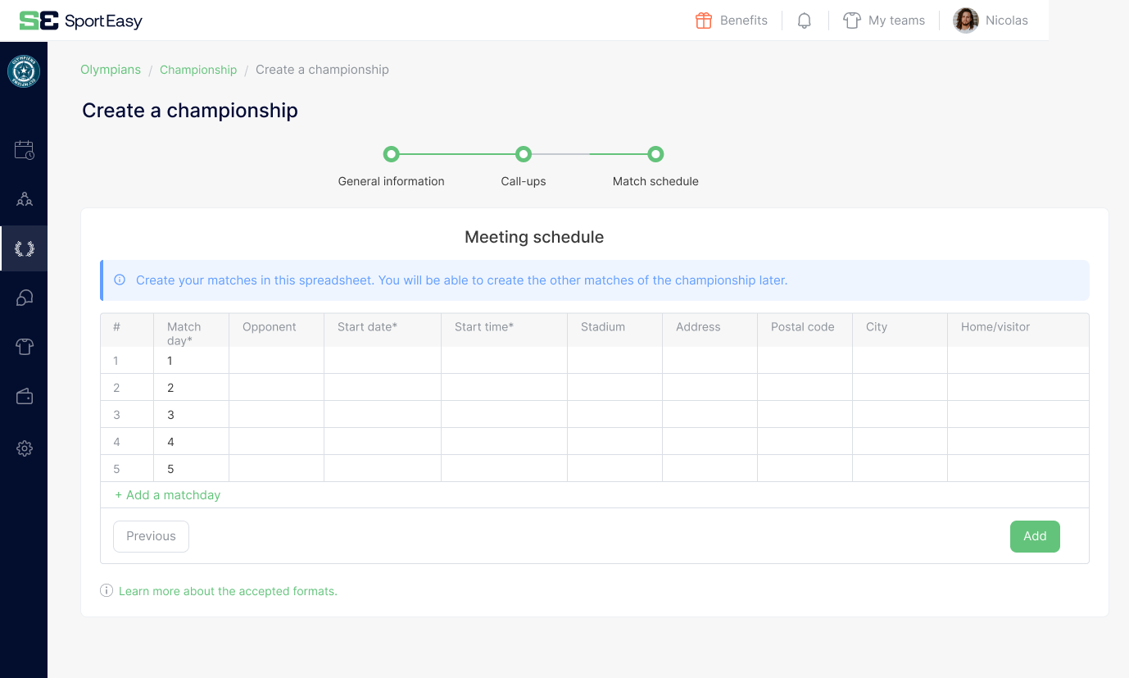Click the Meeting schedule heading
This screenshot has height=678, width=1129.
click(x=534, y=237)
